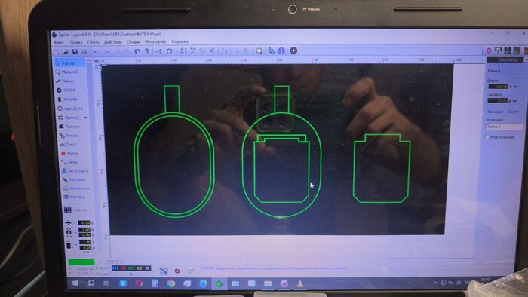Click the Rotate toolbar icon
The image size is (528, 297).
[x=170, y=51]
